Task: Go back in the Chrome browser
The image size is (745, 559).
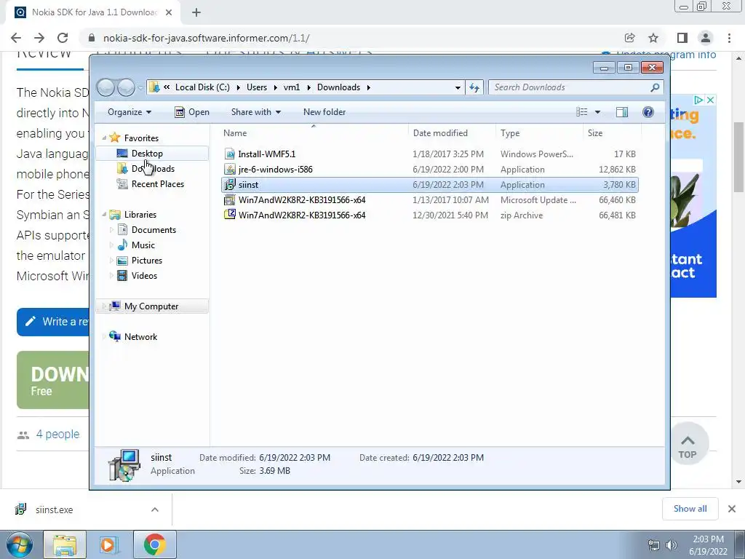Action: [x=16, y=38]
